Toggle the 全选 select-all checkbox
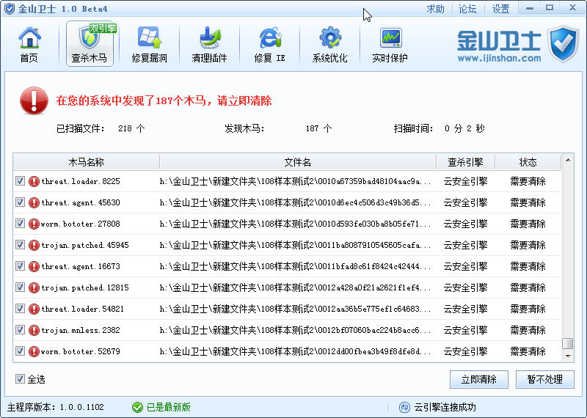The width and height of the screenshot is (587, 418). click(x=21, y=378)
